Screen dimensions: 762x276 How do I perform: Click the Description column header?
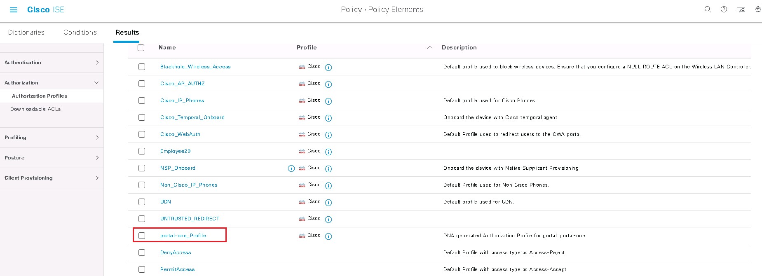tap(459, 48)
